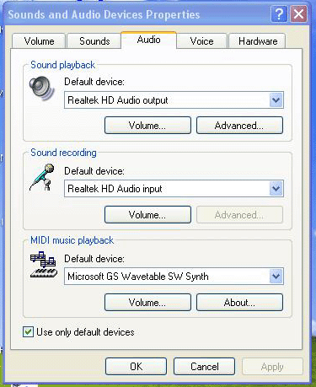Click the MIDI keyboard notes icon

(44, 265)
